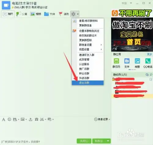The height and width of the screenshot is (145, 153).
Task: Click the 群成员(1/5) header label
Action: coord(120,75)
